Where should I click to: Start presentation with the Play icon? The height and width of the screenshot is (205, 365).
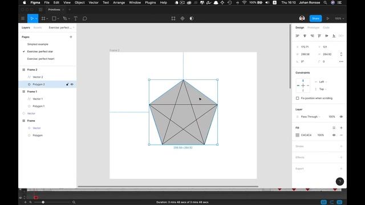click(328, 18)
